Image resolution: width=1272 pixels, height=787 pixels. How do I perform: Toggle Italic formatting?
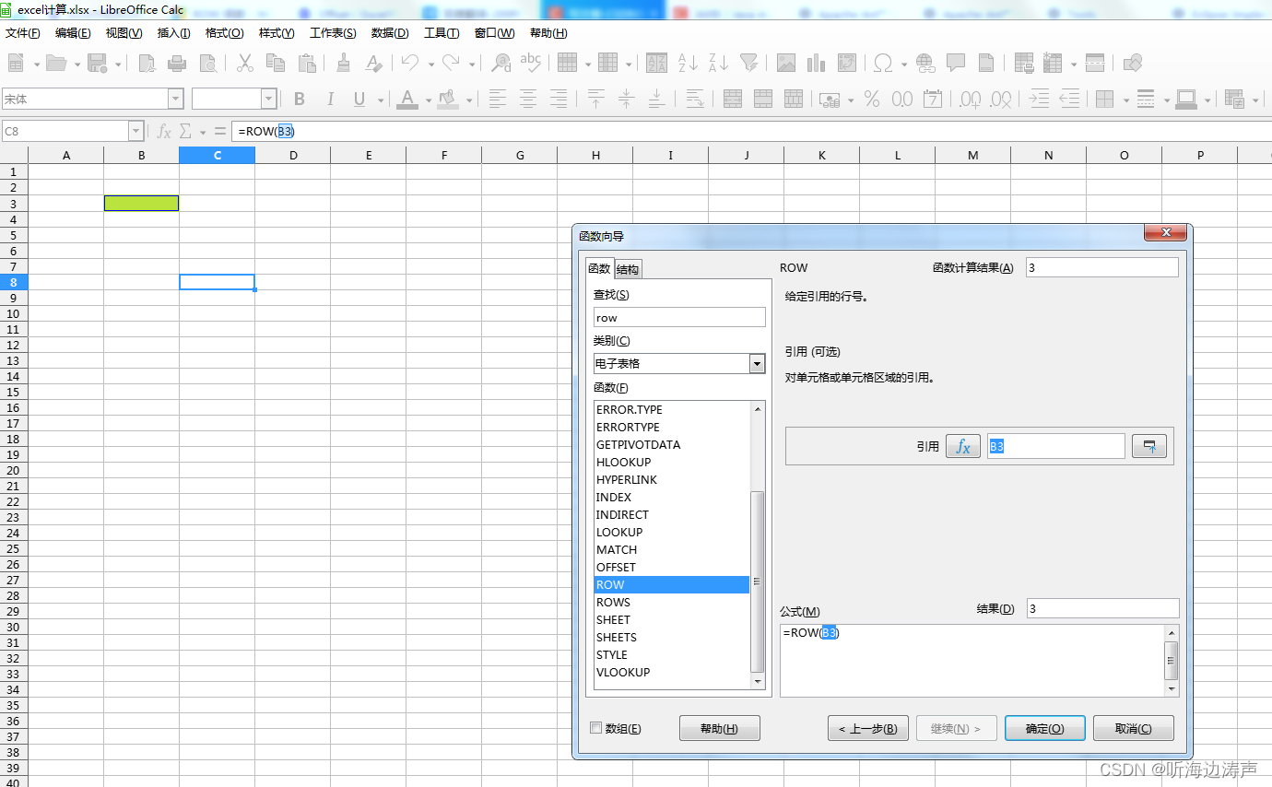tap(329, 99)
